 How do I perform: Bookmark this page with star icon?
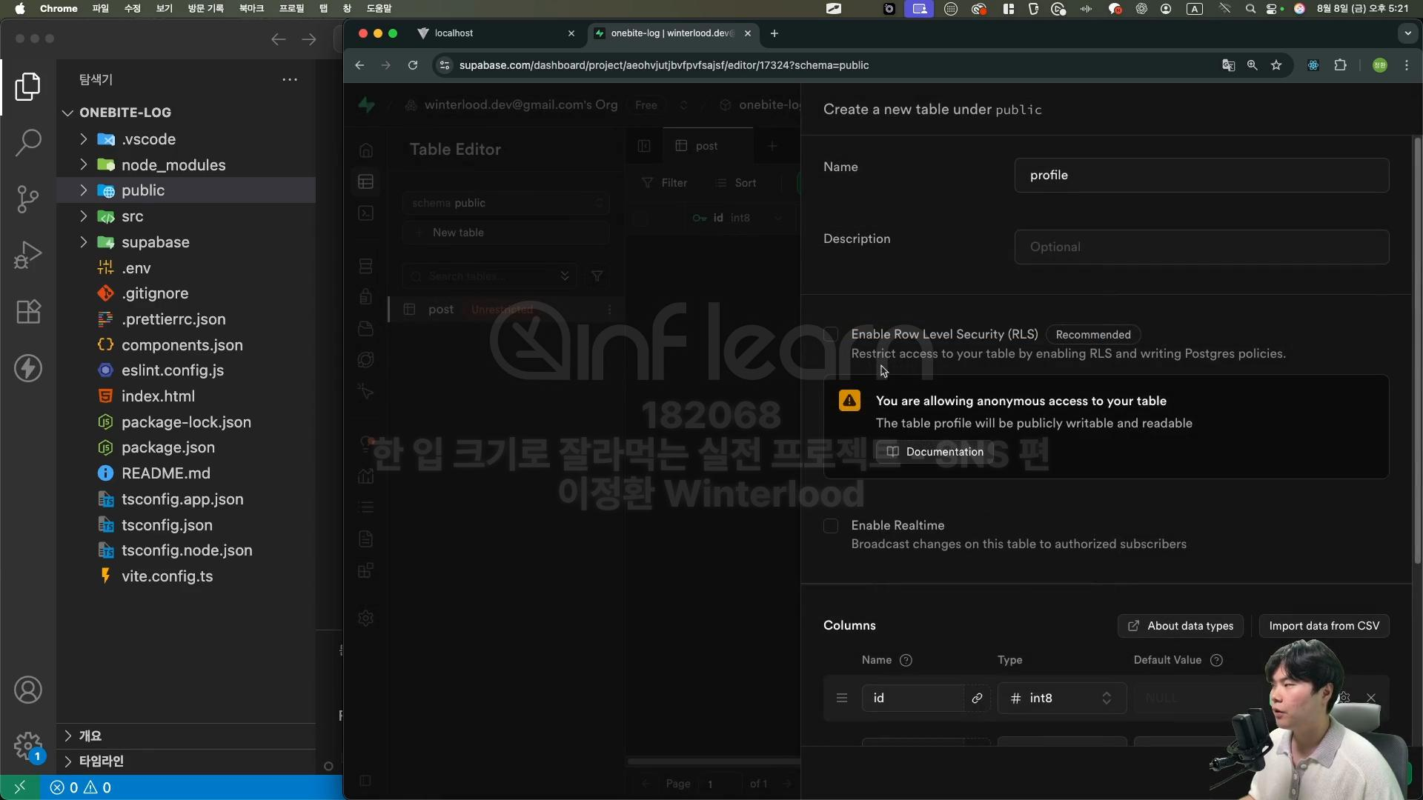coord(1276,65)
